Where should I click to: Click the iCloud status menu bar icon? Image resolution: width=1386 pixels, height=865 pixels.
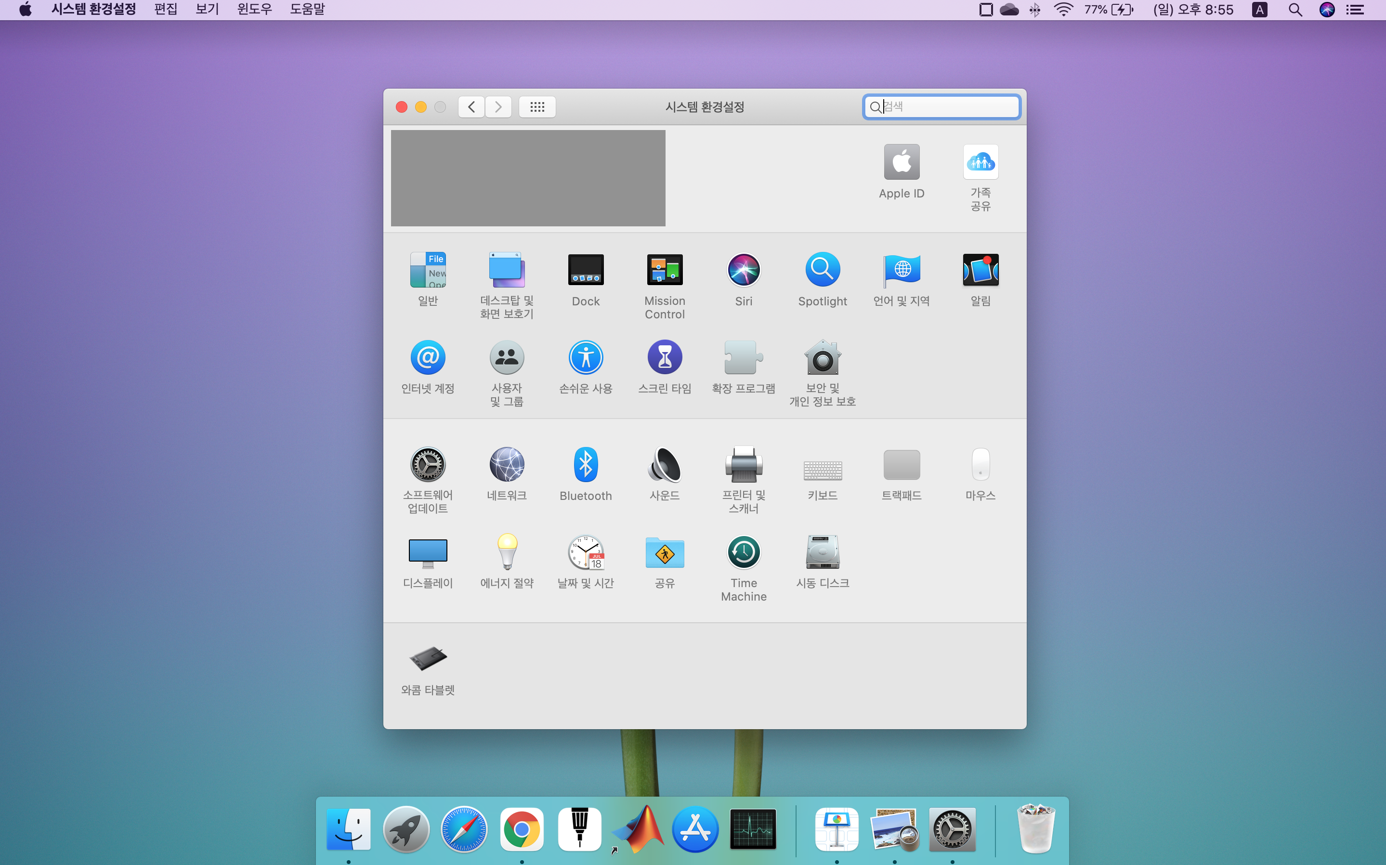click(x=1009, y=10)
